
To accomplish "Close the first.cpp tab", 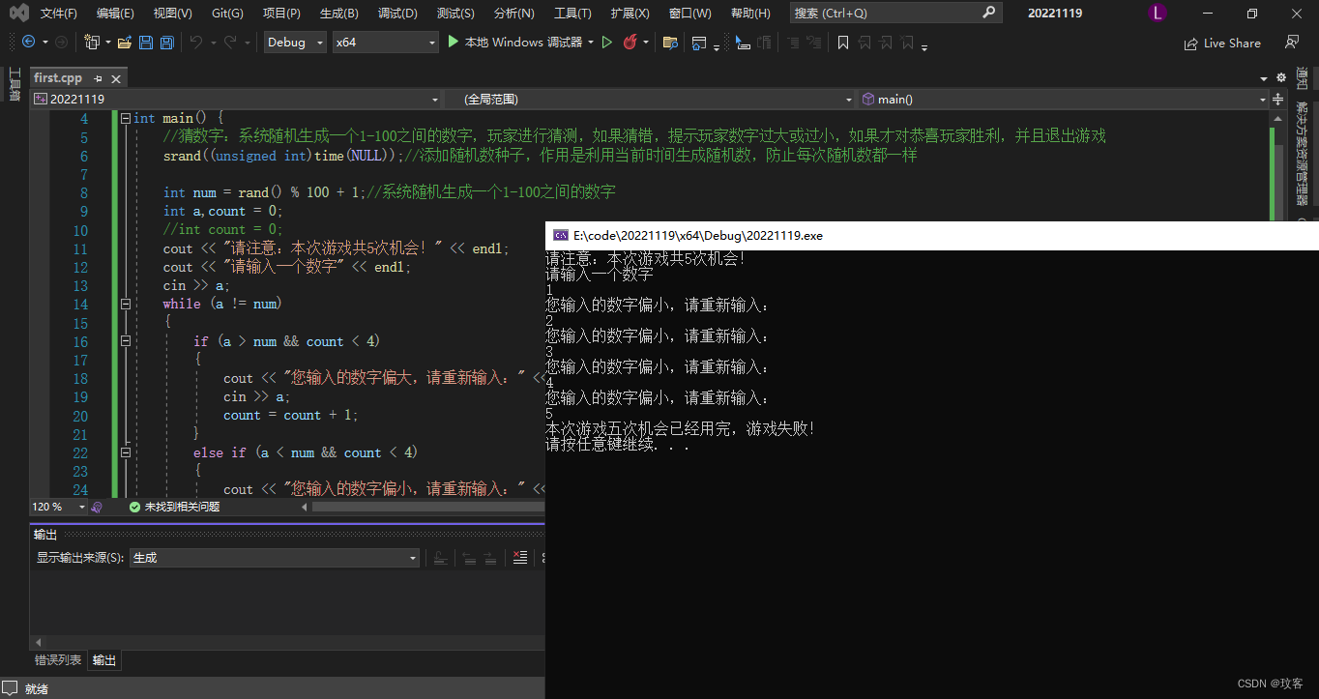I will click(x=116, y=78).
